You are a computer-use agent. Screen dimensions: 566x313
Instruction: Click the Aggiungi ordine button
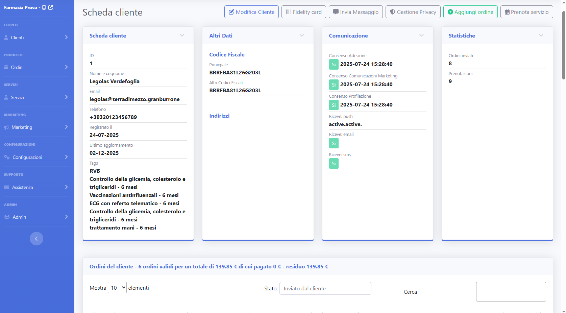470,12
